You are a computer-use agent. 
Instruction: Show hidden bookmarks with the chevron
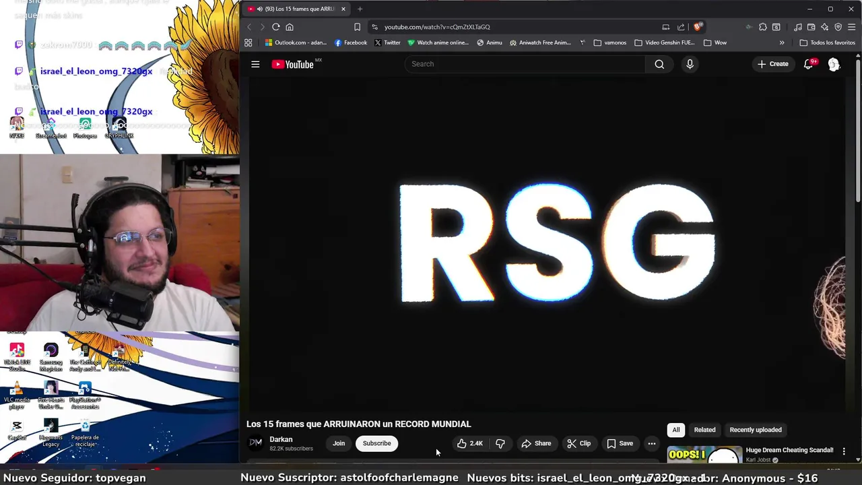point(782,42)
